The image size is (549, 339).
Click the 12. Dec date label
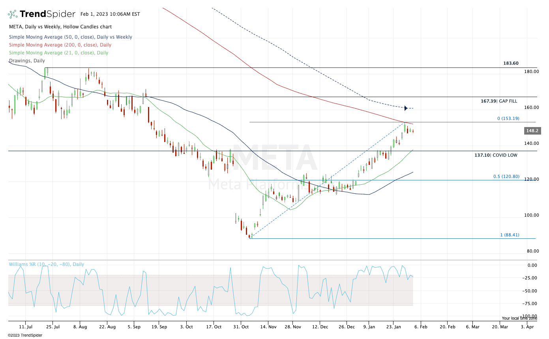(320, 327)
